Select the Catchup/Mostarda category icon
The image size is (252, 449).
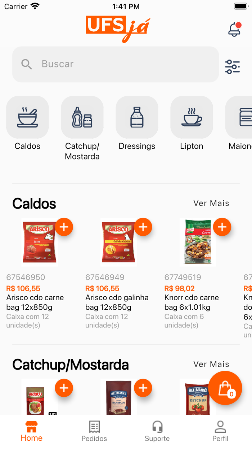click(82, 117)
